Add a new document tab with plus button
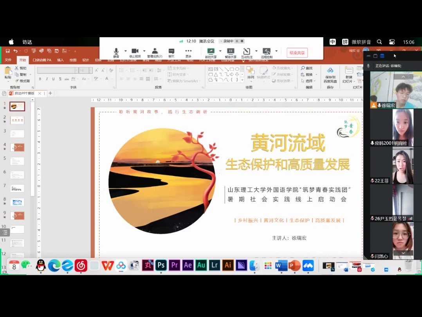The width and height of the screenshot is (422, 317). coord(50,93)
